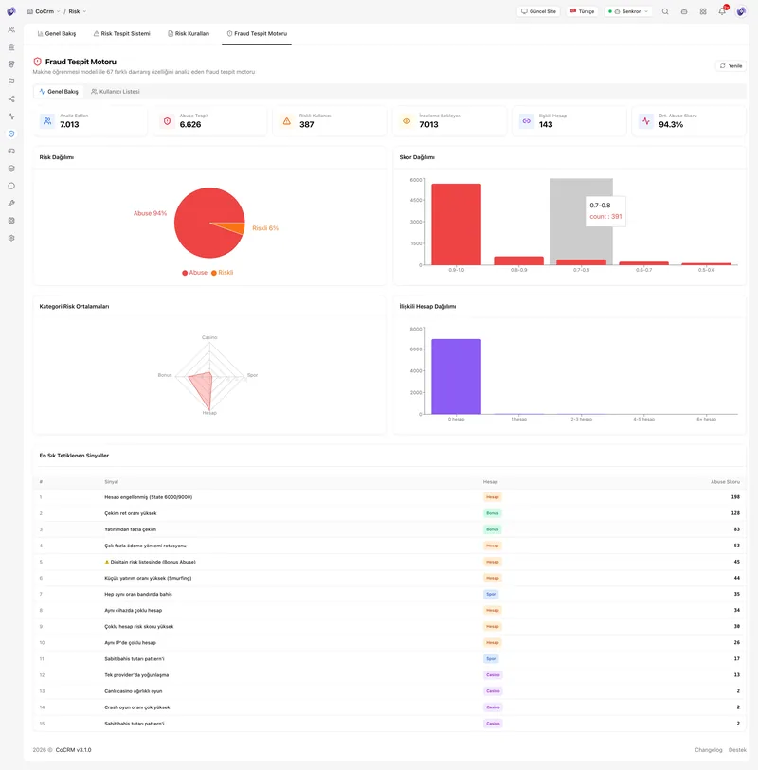This screenshot has height=770, width=758.
Task: Select the lifebuoy icon above settings gear
Action: (x=11, y=221)
